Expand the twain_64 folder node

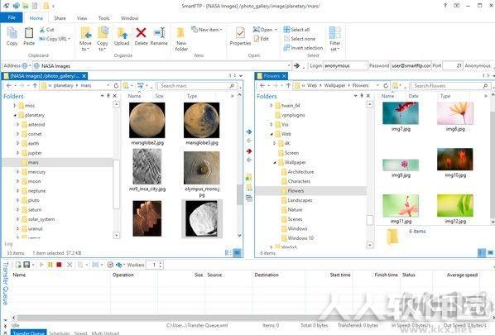(272, 106)
